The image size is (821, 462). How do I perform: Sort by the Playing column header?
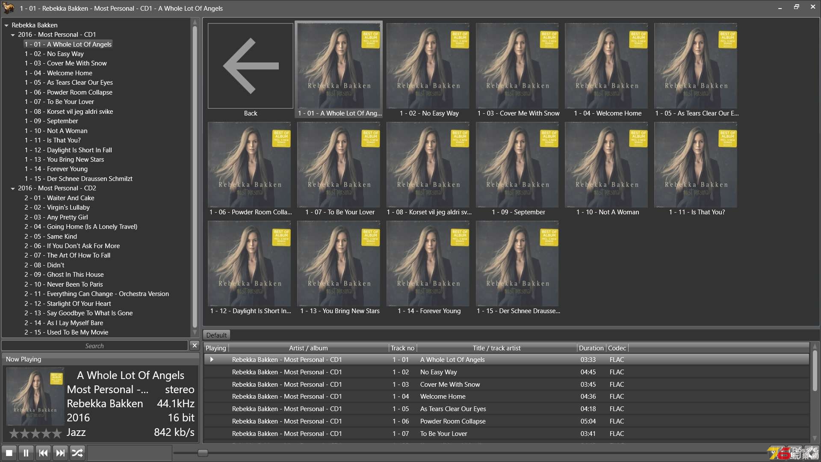(216, 348)
